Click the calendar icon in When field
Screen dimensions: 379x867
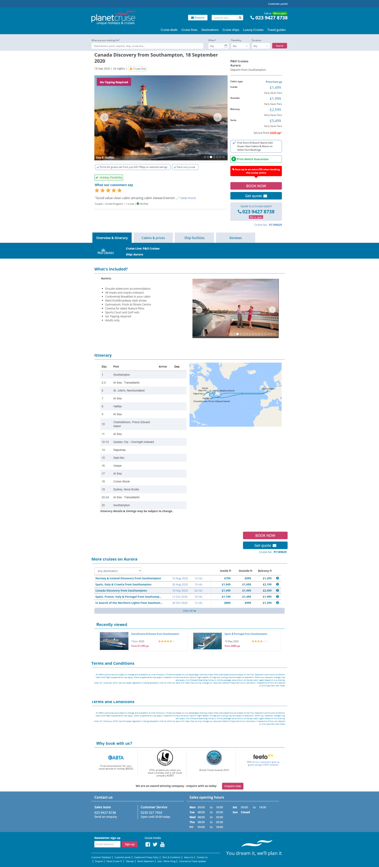point(226,46)
